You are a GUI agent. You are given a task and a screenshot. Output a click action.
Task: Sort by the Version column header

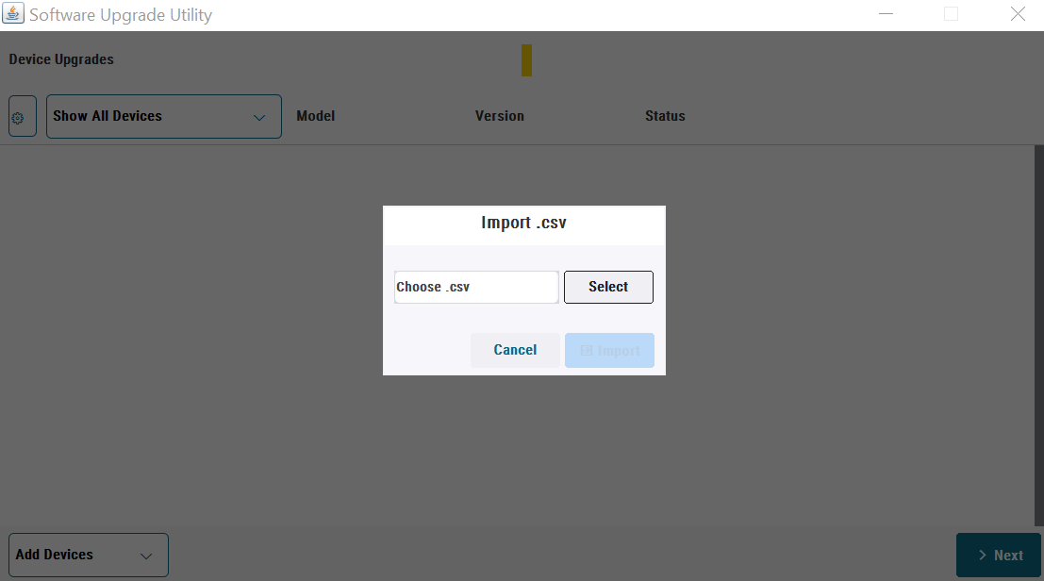[x=499, y=116]
